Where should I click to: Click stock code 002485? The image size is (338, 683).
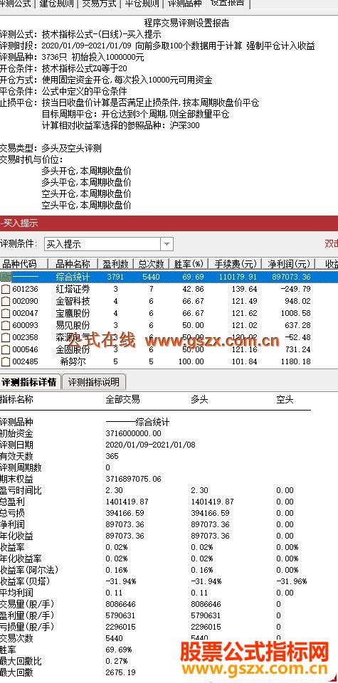tap(26, 361)
